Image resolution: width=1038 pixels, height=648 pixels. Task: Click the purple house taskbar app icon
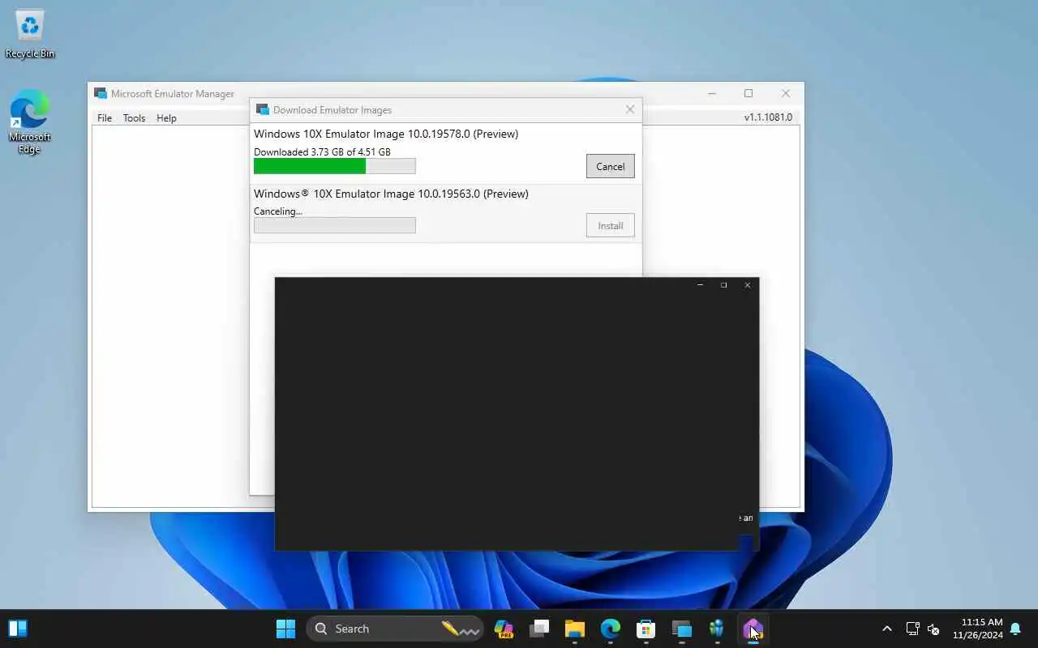753,629
